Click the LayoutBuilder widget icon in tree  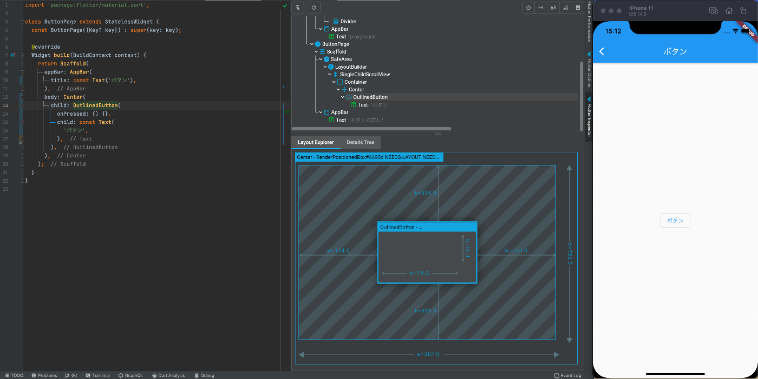[331, 67]
